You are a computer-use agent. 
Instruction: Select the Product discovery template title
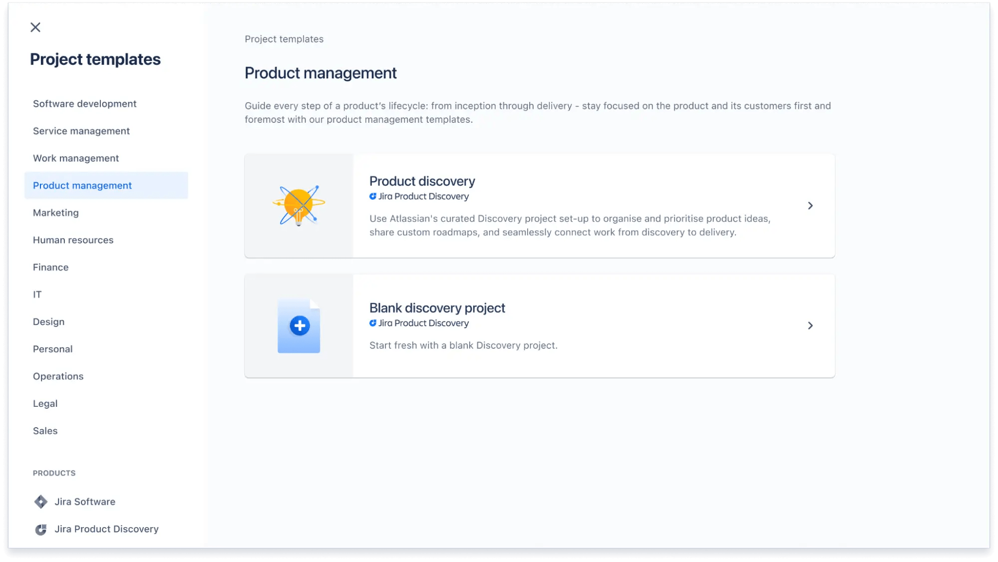point(422,181)
